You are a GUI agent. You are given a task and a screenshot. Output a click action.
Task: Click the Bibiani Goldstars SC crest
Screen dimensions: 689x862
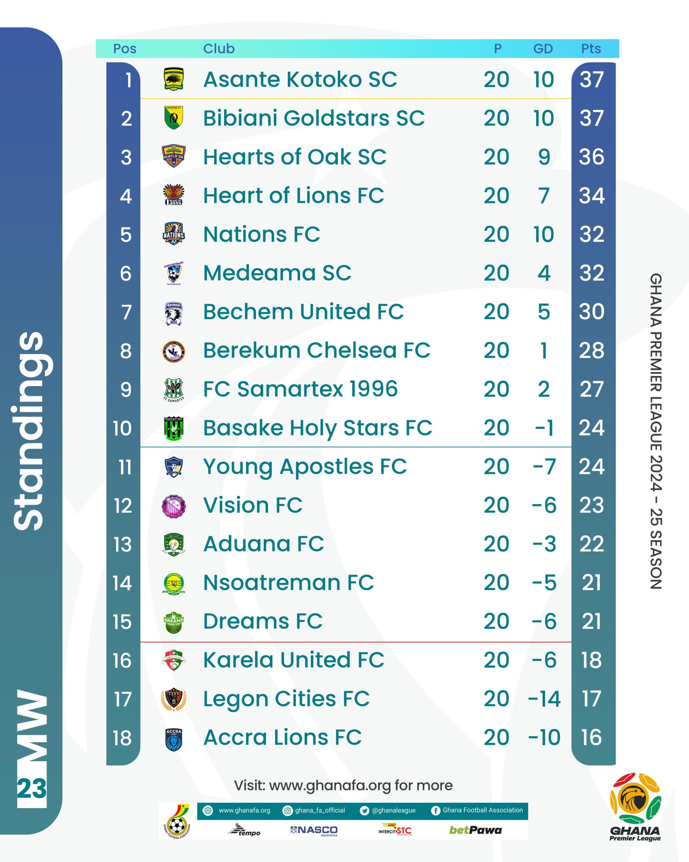coord(174,118)
